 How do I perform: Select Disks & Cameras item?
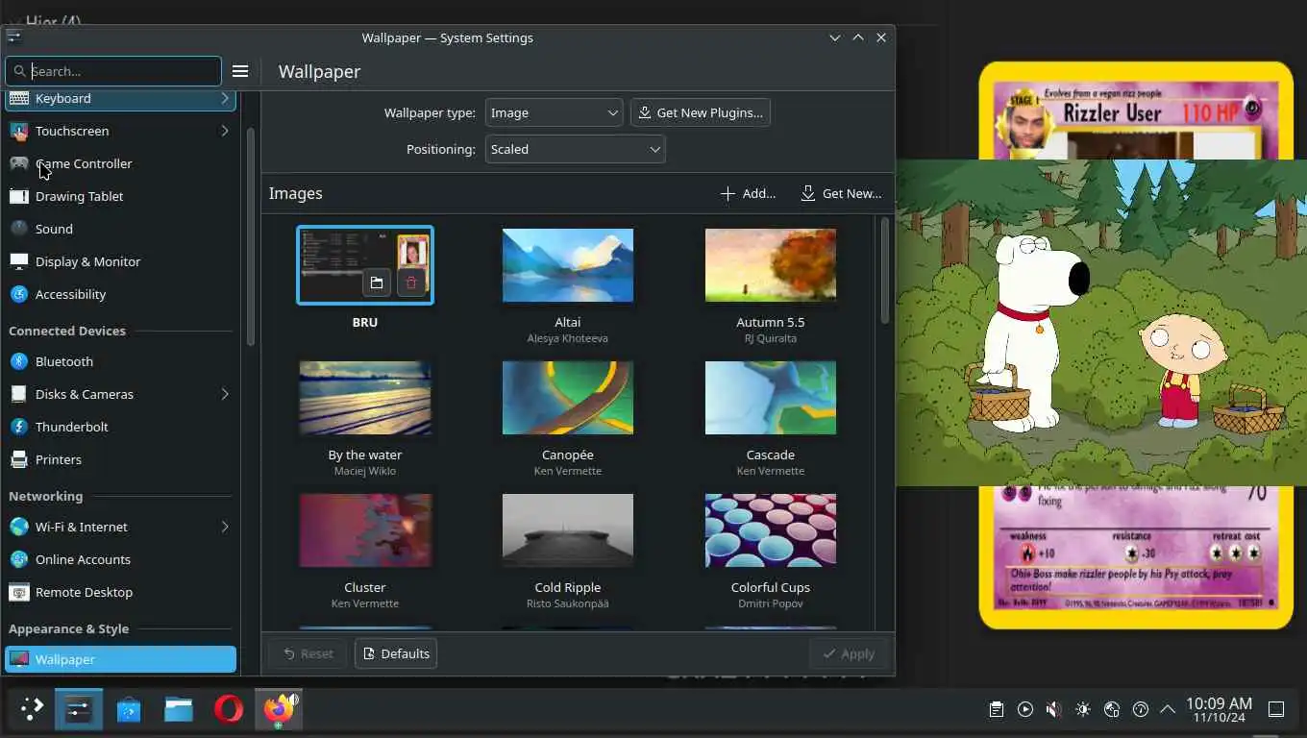click(x=120, y=394)
